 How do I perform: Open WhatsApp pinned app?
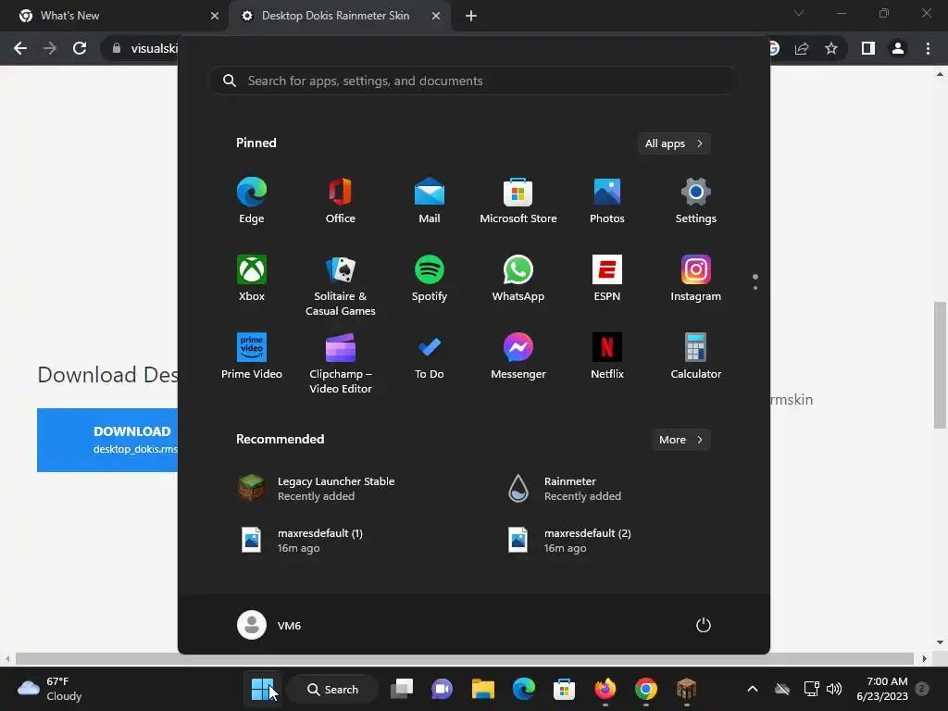[x=518, y=279]
